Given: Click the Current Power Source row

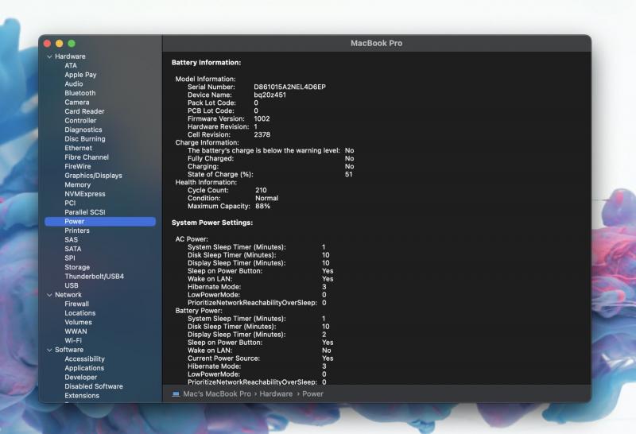Looking at the screenshot, I should [261, 358].
